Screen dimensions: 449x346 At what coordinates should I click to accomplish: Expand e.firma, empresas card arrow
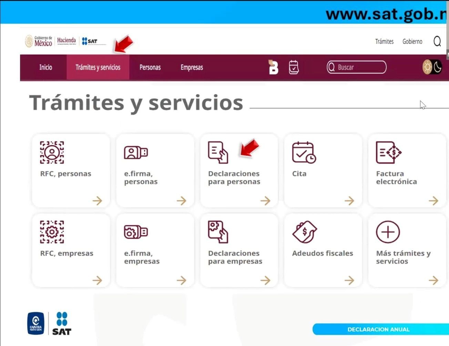(x=181, y=280)
